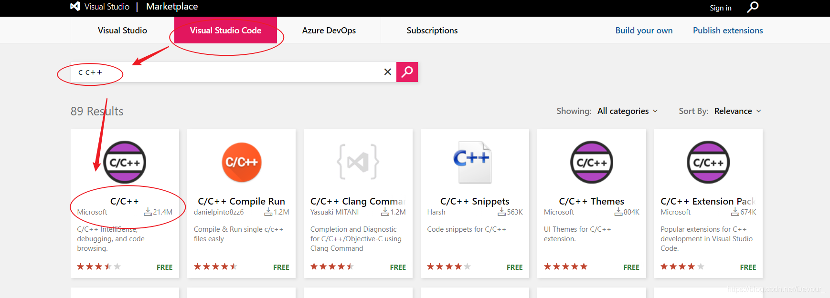Click the Visual Studio logo icon
This screenshot has height=298, width=830.
(75, 6)
